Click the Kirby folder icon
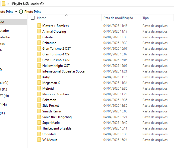Screen dimensions: 174x148 coord(39,77)
